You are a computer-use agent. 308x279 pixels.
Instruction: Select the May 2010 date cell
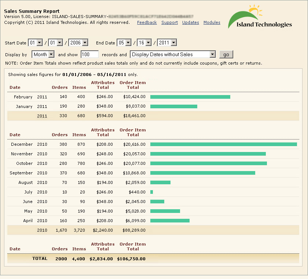click(36, 211)
